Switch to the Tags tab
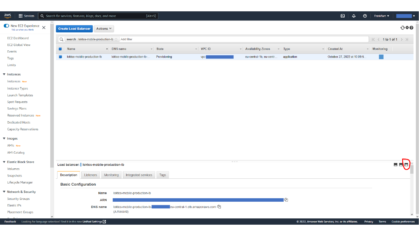Viewport: 419px width, 236px height. pos(162,175)
